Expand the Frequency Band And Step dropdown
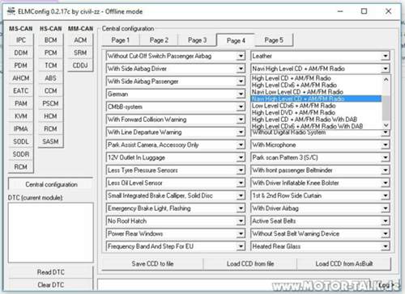 [241, 246]
